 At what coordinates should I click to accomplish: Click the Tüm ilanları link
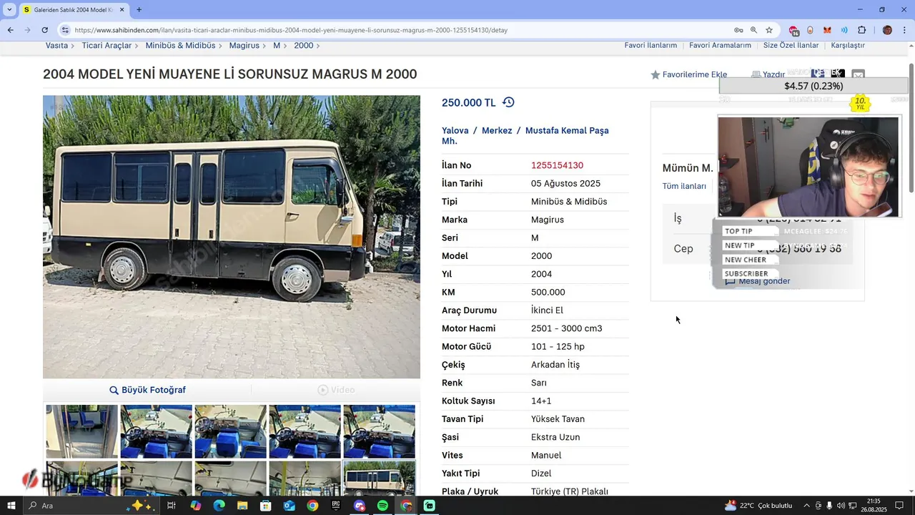(684, 186)
